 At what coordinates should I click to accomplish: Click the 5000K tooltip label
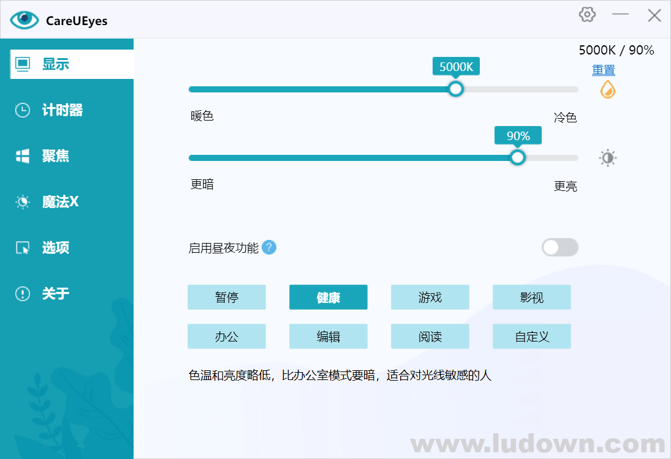pos(456,67)
